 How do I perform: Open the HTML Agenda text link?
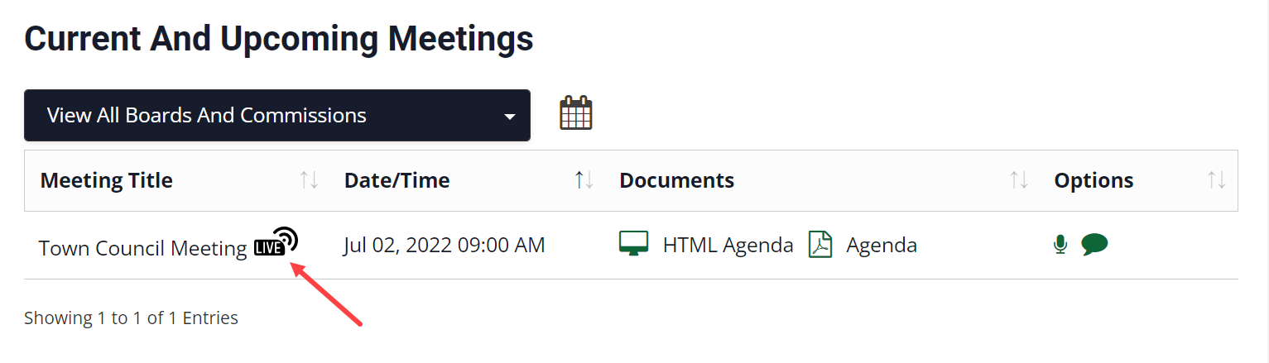728,245
